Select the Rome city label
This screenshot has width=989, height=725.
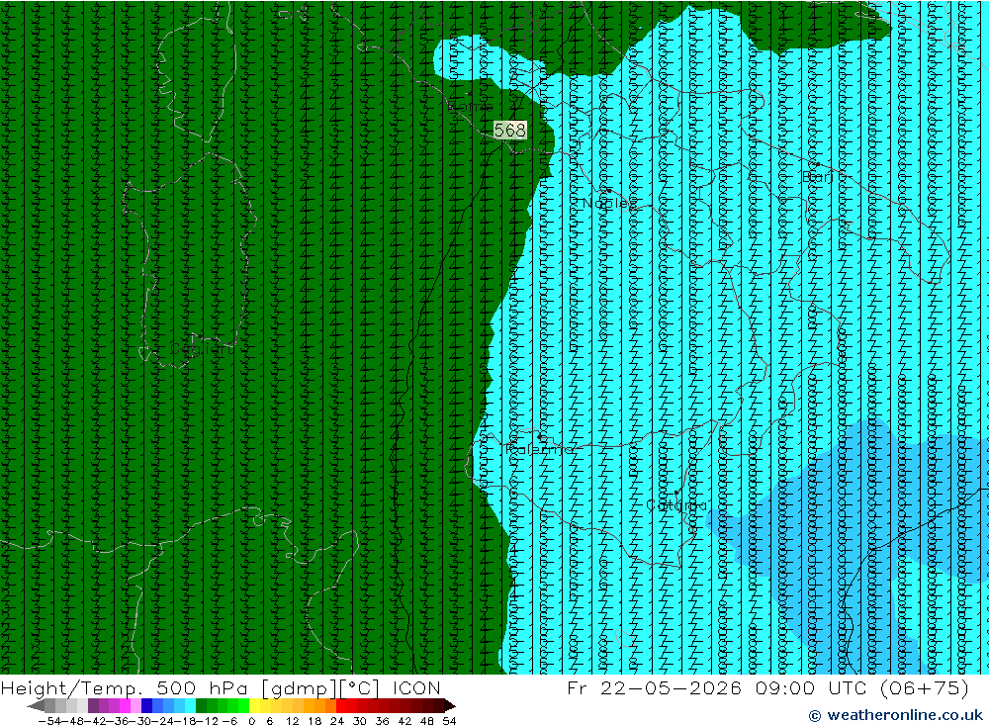click(470, 107)
